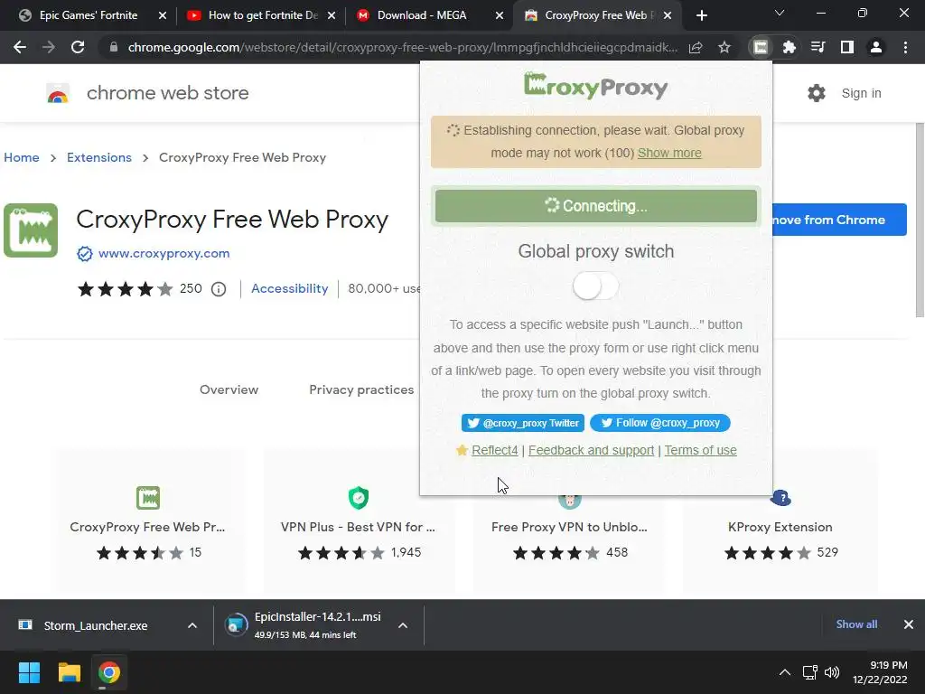Expand Storm_Launcher.exe download options
Screen dimensions: 925x694
click(x=192, y=625)
